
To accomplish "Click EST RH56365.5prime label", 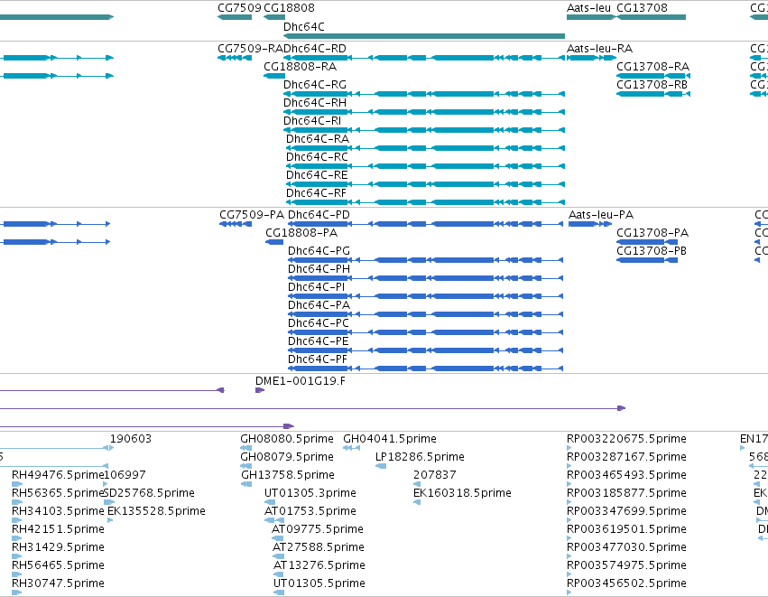I will coord(58,493).
